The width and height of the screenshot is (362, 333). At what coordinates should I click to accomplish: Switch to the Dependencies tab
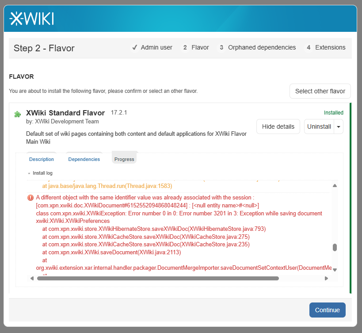point(84,159)
